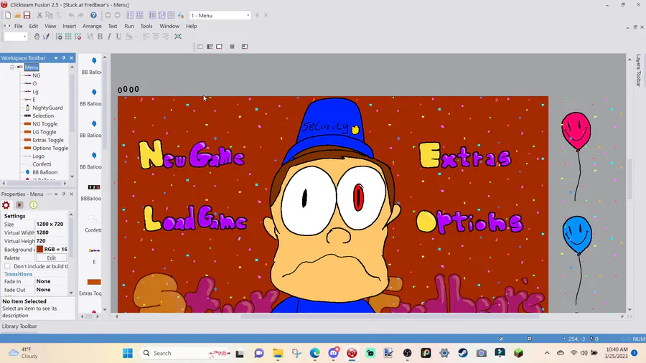Open the Tools menu
The image size is (646, 363).
[146, 26]
